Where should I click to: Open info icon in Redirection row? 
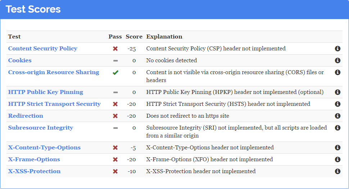tap(337, 116)
